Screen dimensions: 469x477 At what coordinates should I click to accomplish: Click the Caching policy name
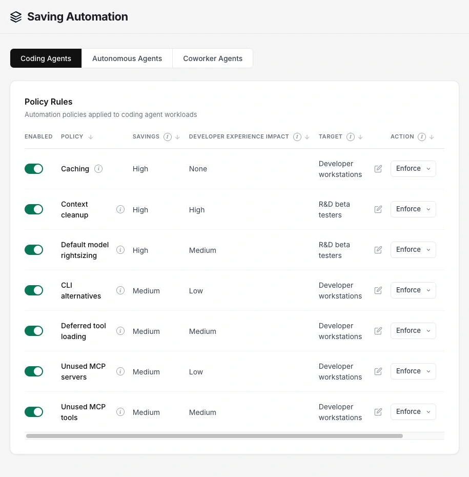click(75, 169)
